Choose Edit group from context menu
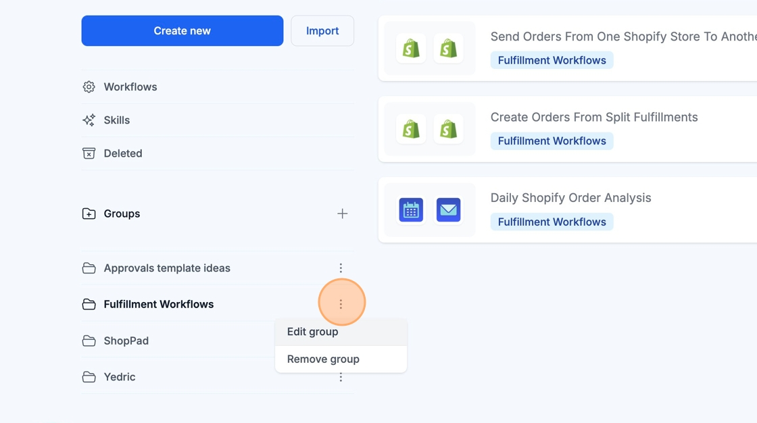Viewport: 757px width, 423px height. coord(312,332)
